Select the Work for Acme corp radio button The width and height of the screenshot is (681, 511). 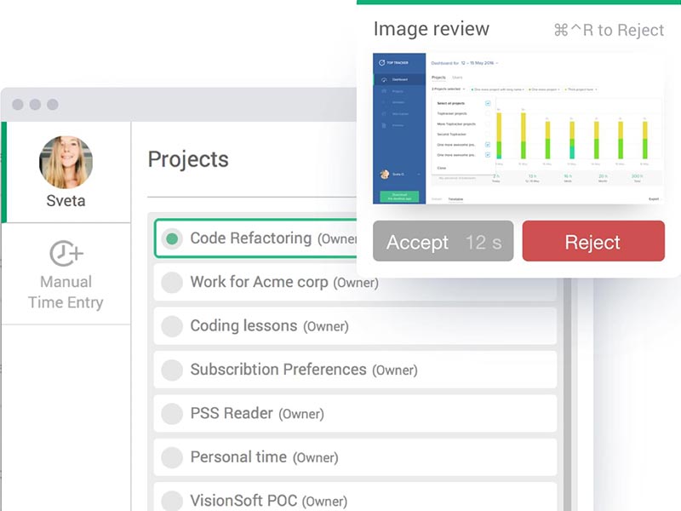point(172,282)
